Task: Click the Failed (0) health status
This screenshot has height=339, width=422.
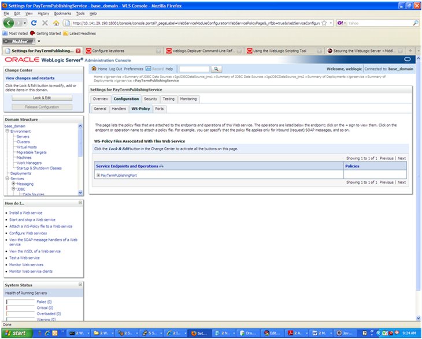Action: 44,302
